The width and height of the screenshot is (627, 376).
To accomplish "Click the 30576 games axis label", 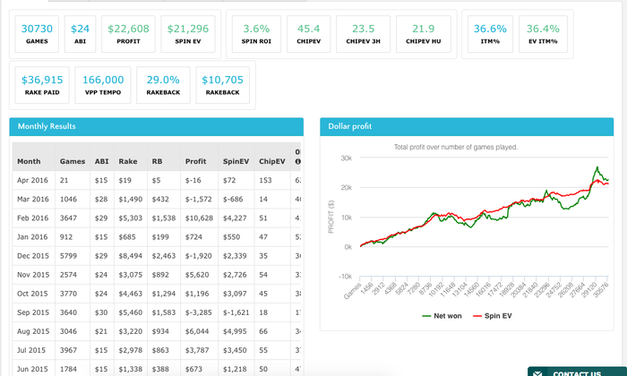I will [x=601, y=290].
